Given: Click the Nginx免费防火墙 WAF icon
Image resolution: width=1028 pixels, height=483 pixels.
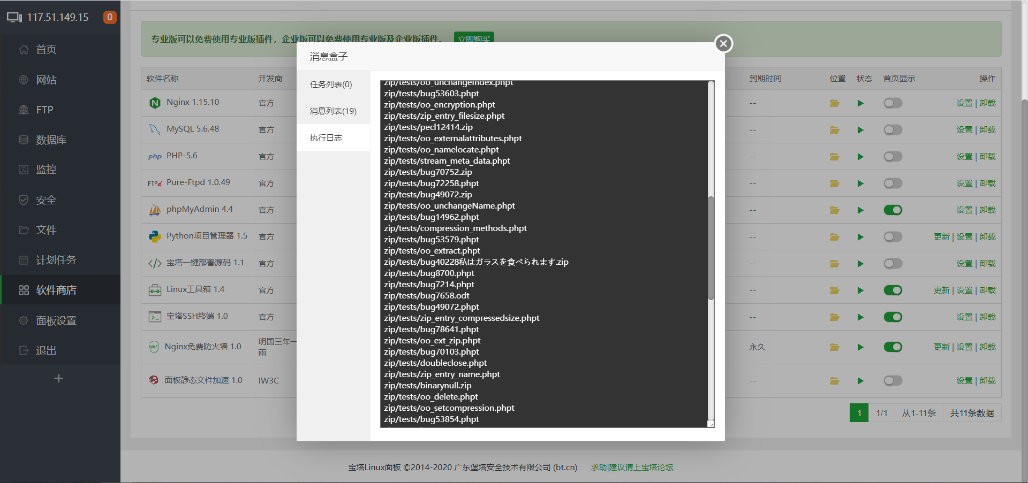Looking at the screenshot, I should (154, 347).
